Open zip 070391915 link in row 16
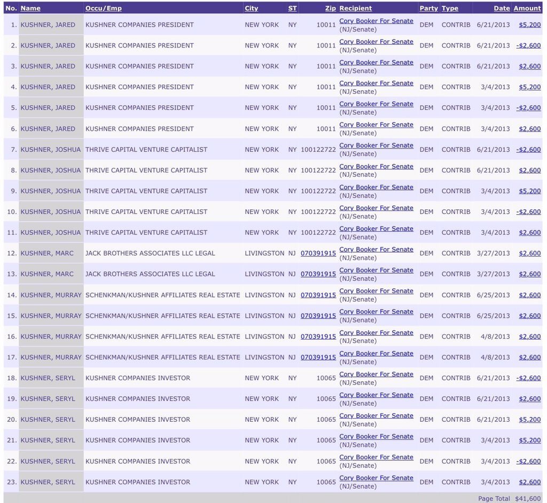This screenshot has width=547, height=503. click(x=318, y=336)
